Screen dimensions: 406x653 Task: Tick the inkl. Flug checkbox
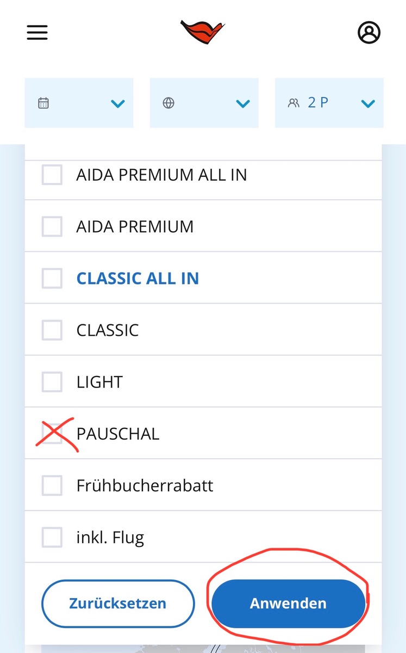pos(52,538)
